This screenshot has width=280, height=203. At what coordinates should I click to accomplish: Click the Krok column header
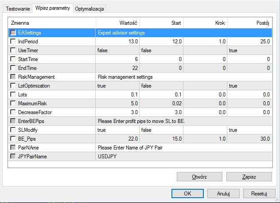(206, 23)
